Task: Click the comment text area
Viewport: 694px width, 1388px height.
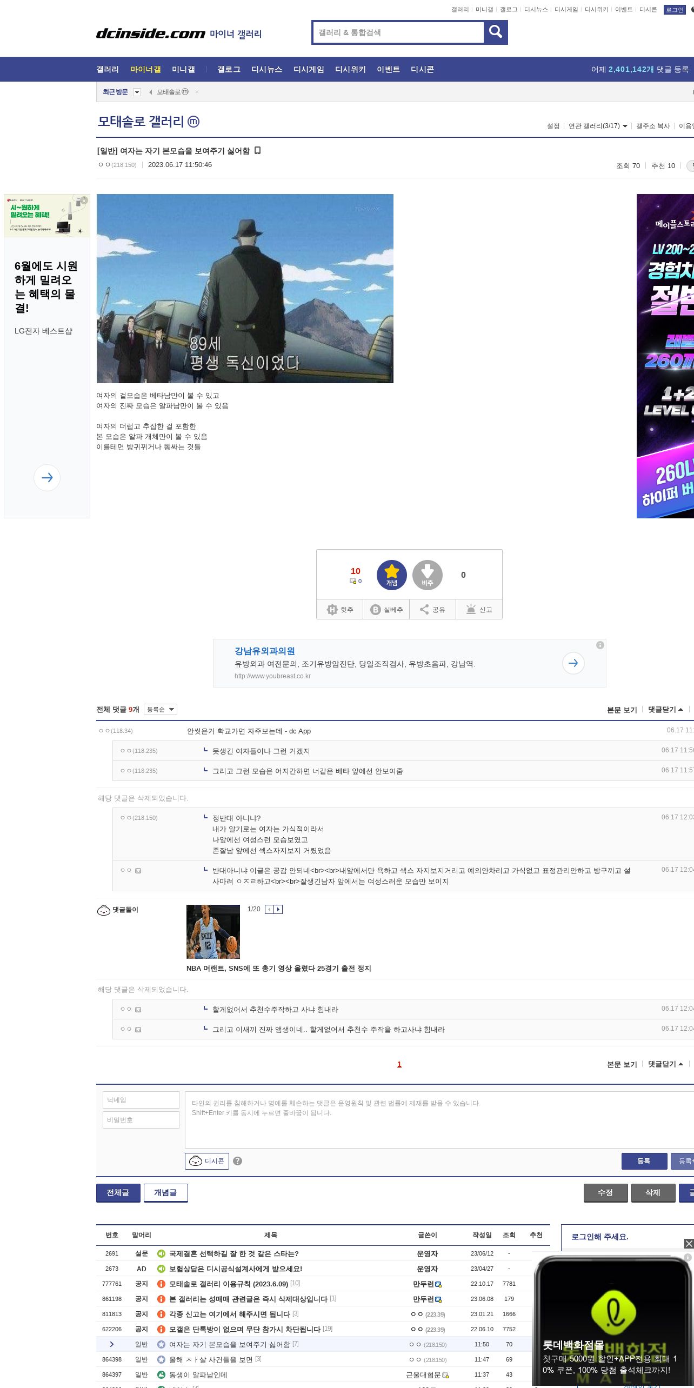Action: [x=439, y=1120]
